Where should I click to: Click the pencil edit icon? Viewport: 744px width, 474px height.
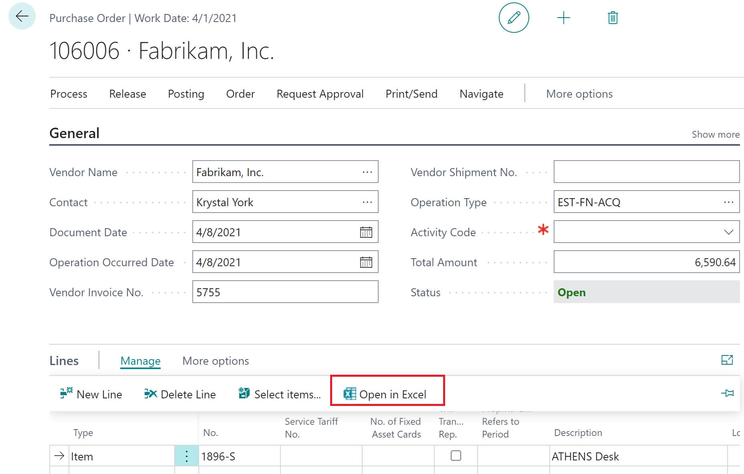tap(514, 18)
